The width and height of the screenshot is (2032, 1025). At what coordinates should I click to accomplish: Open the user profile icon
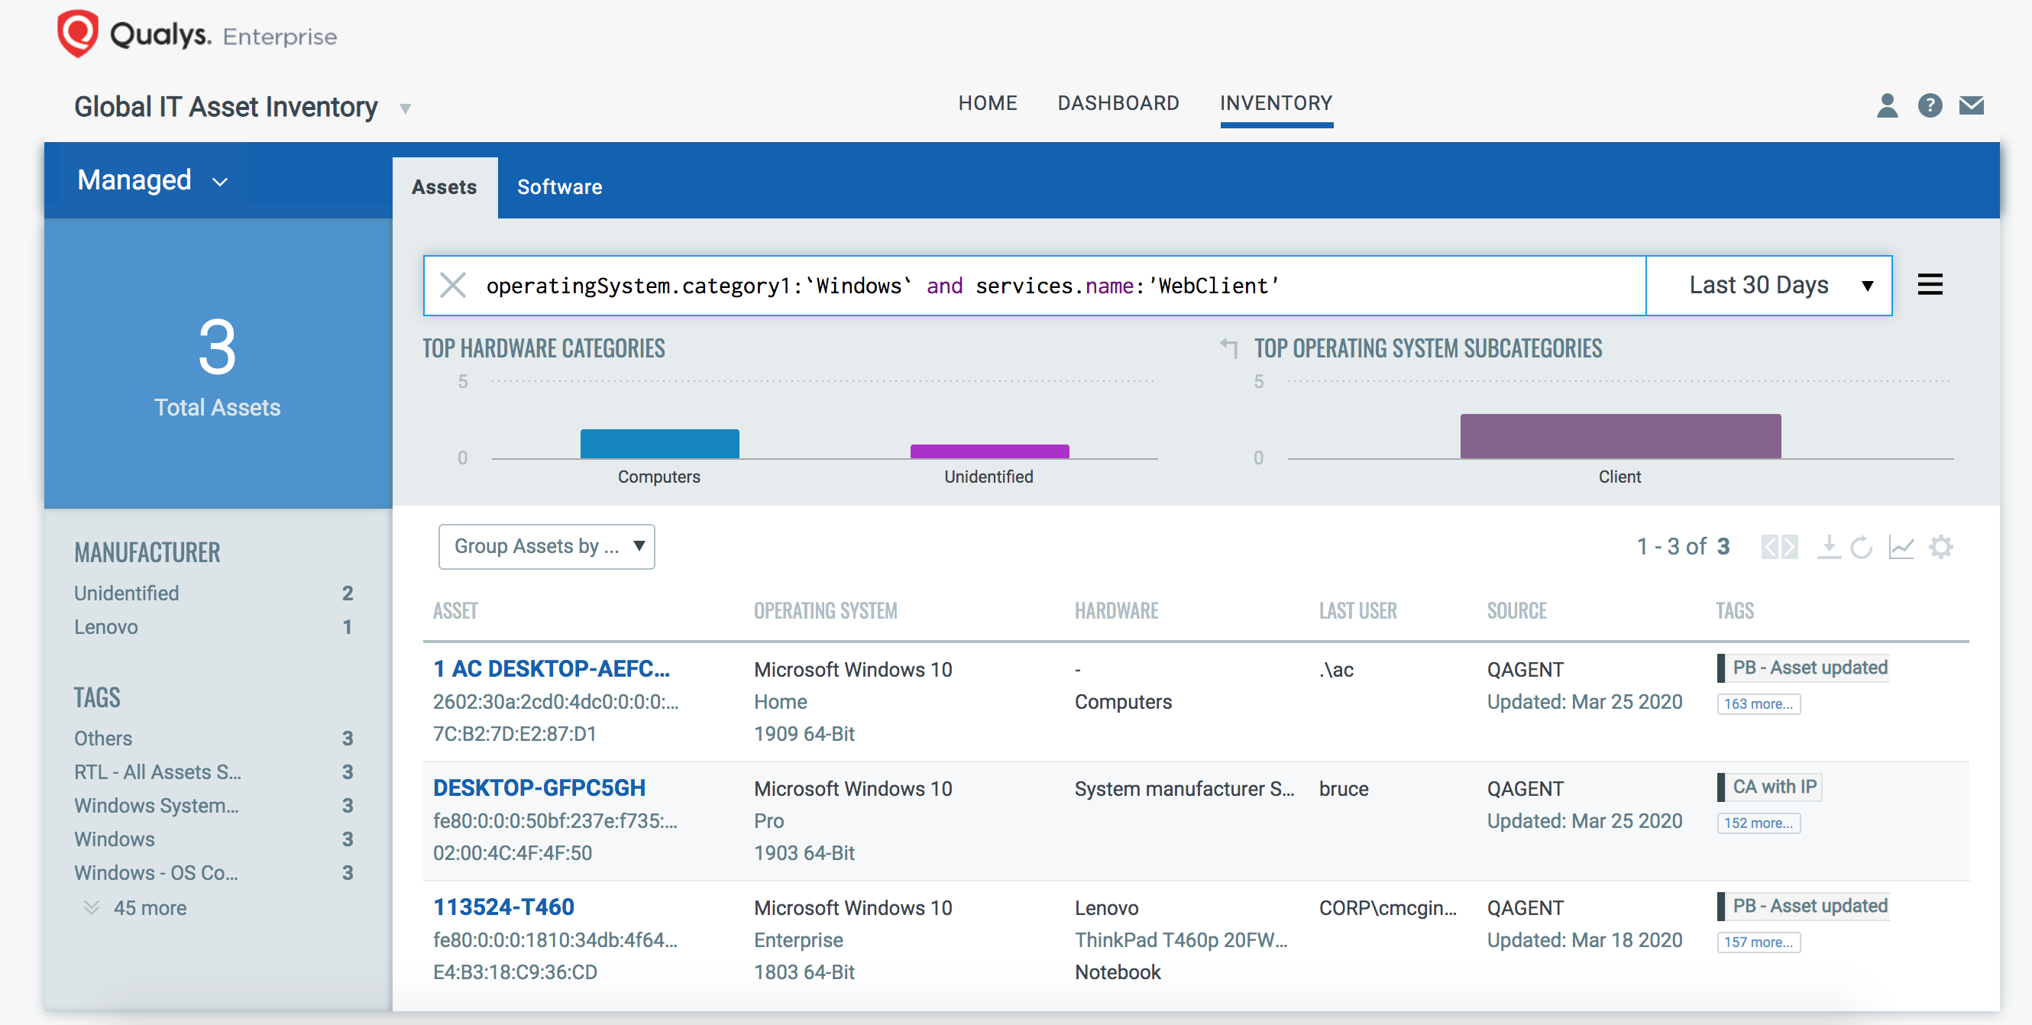coord(1888,105)
